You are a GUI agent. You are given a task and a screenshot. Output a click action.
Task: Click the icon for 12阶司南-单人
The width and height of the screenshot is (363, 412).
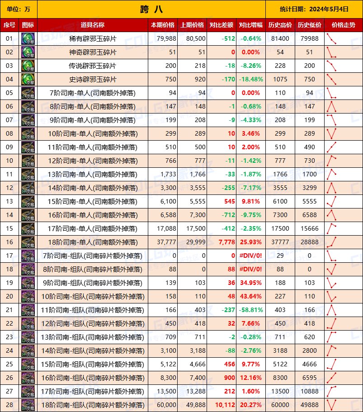pos(28,161)
